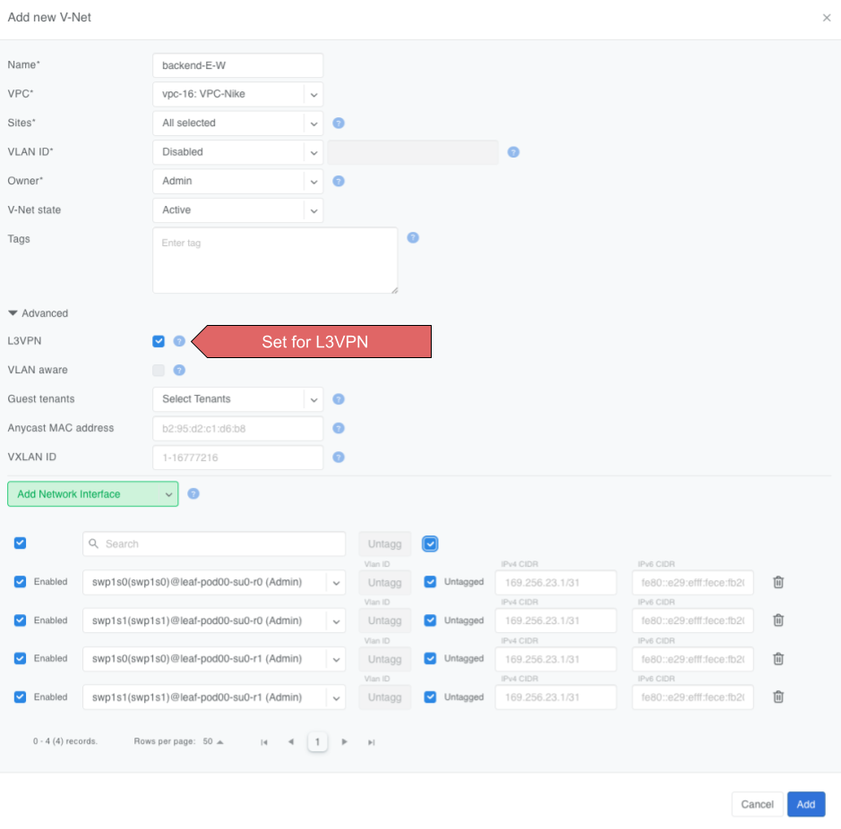This screenshot has height=829, width=841.
Task: Click the next page arrow icon
Action: coord(345,741)
